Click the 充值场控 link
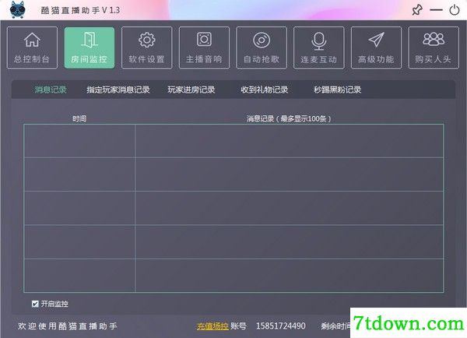Viewport: 467px width, 338px height. click(x=212, y=326)
